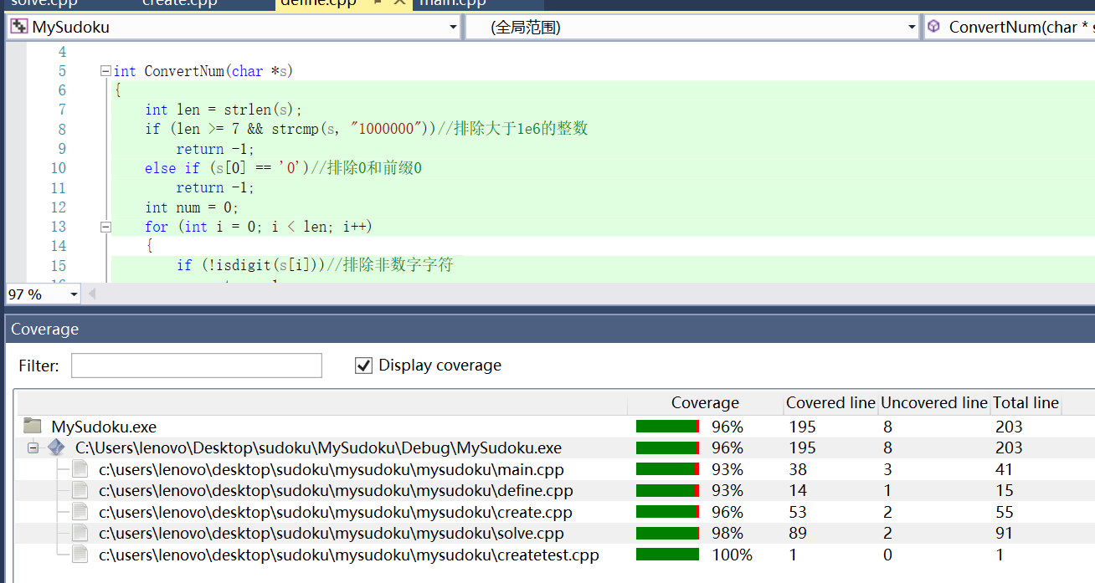Click 'int ConvertNum(char *s)' declaration line
This screenshot has width=1095, height=583.
pyautogui.click(x=203, y=71)
